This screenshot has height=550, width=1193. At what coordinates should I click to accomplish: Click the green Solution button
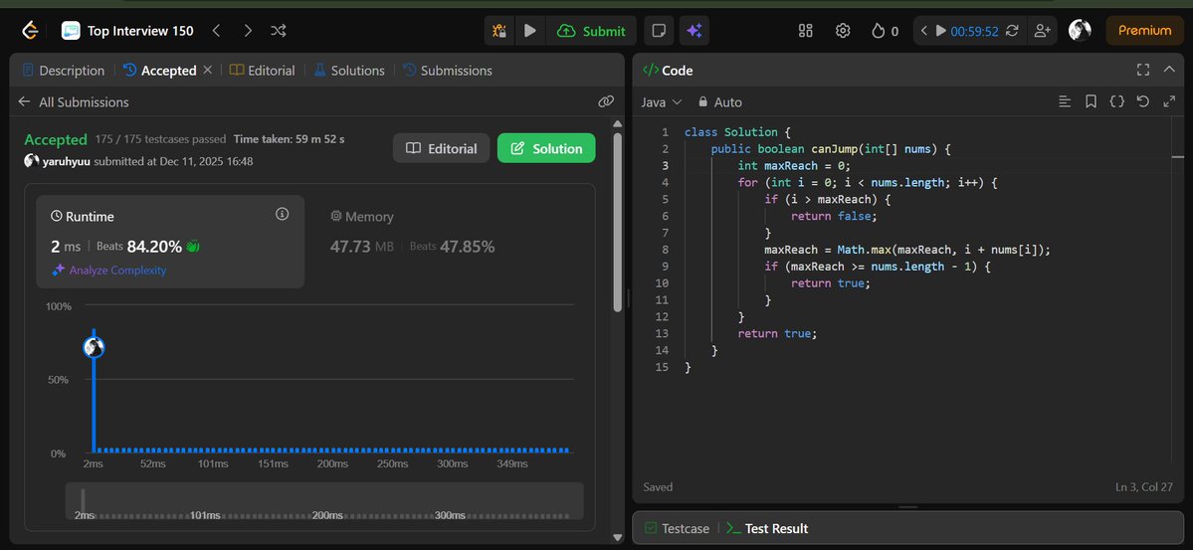click(546, 148)
